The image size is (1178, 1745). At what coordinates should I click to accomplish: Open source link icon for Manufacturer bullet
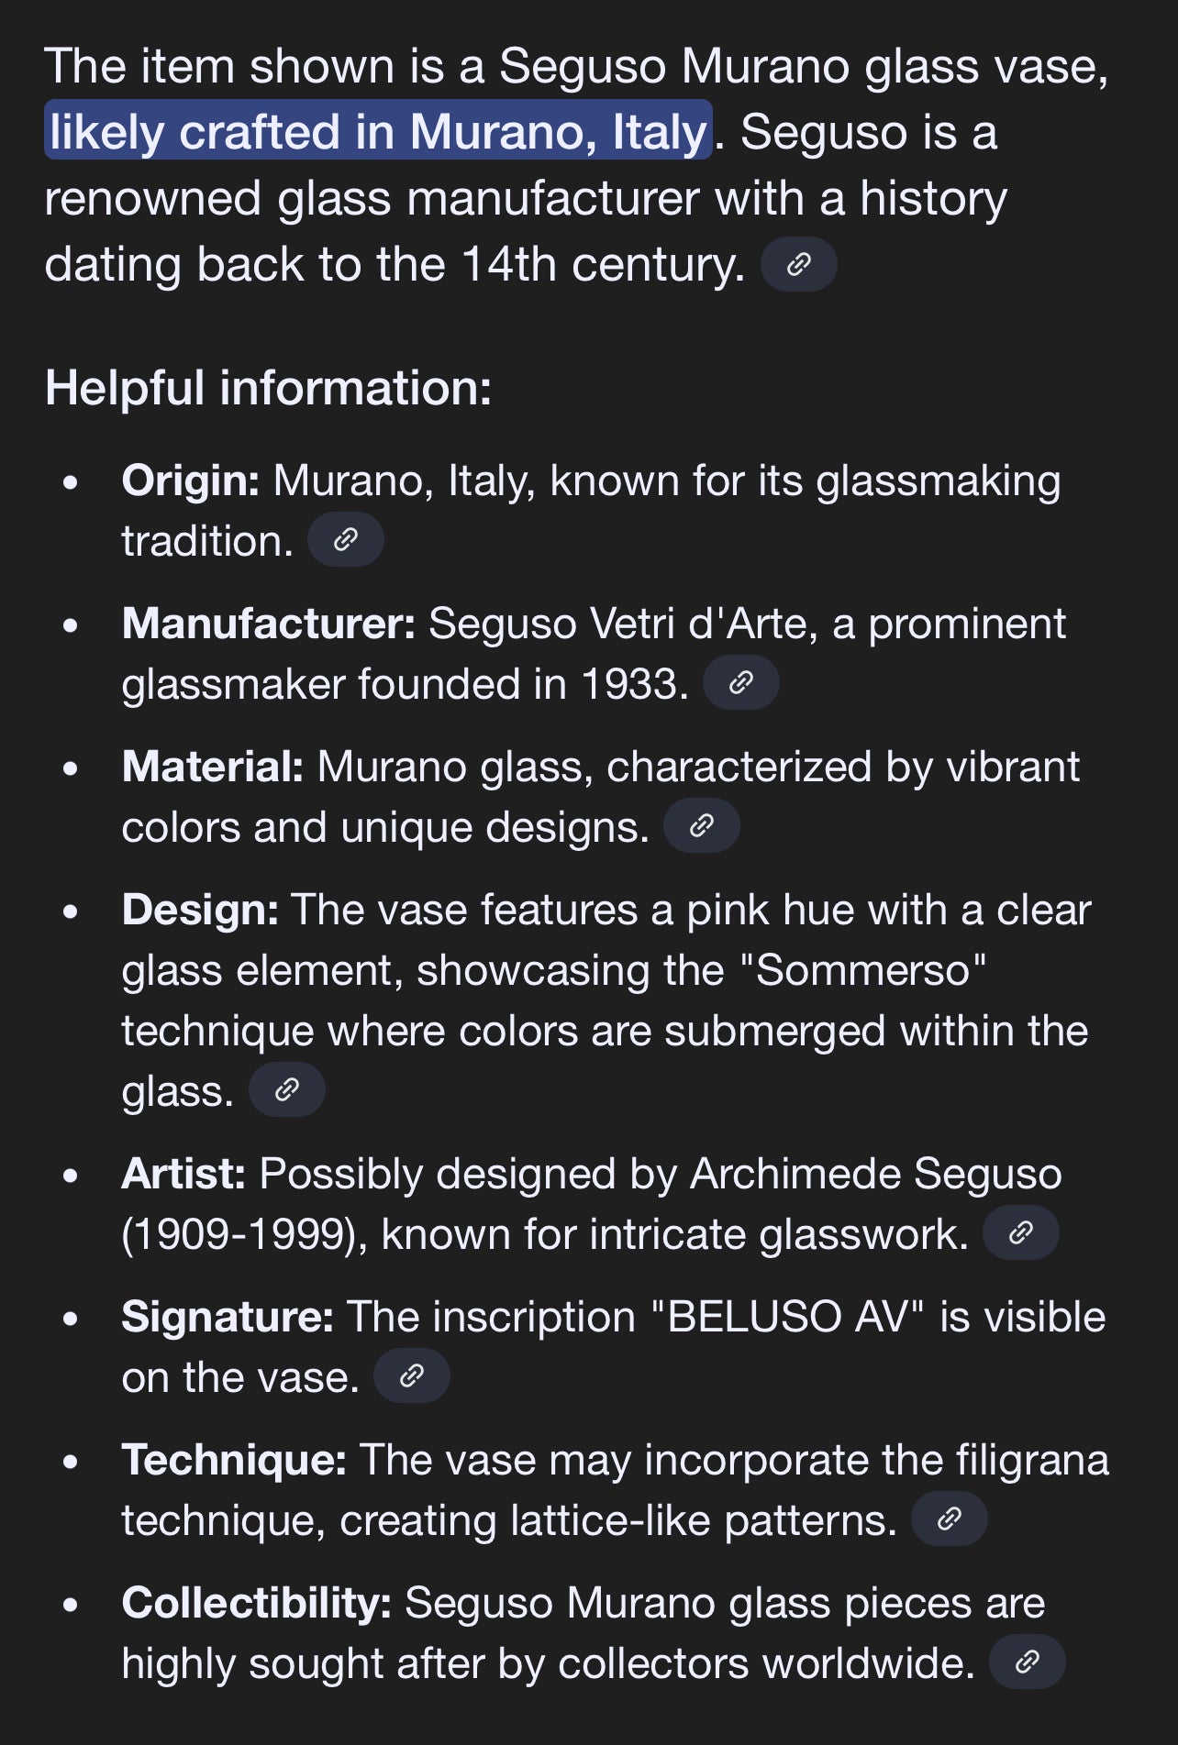(x=741, y=683)
